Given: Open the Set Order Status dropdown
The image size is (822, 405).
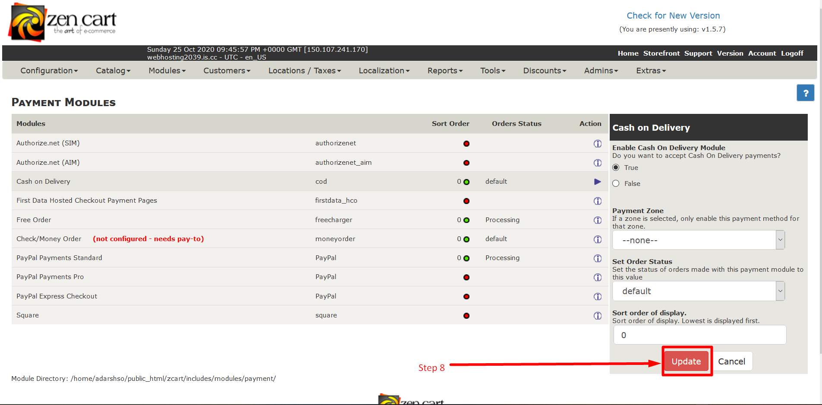Looking at the screenshot, I should click(x=698, y=291).
